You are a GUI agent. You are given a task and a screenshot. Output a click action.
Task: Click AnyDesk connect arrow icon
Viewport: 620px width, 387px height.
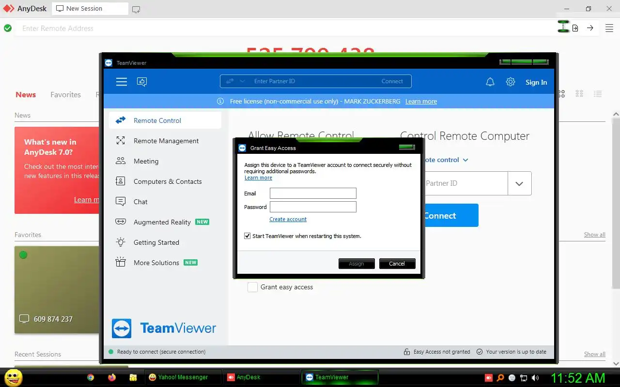click(590, 28)
